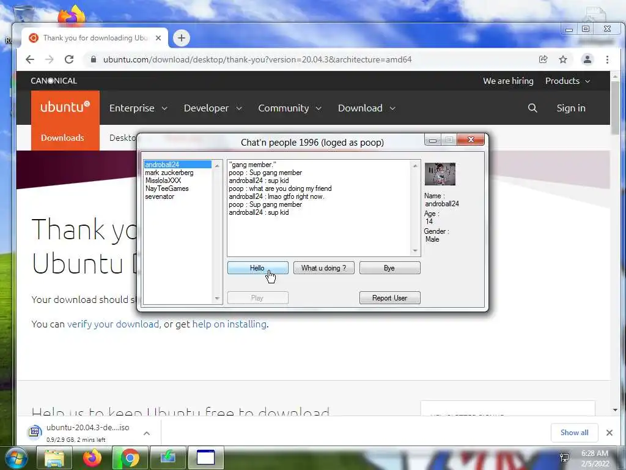Expand the Developer menu

point(213,108)
